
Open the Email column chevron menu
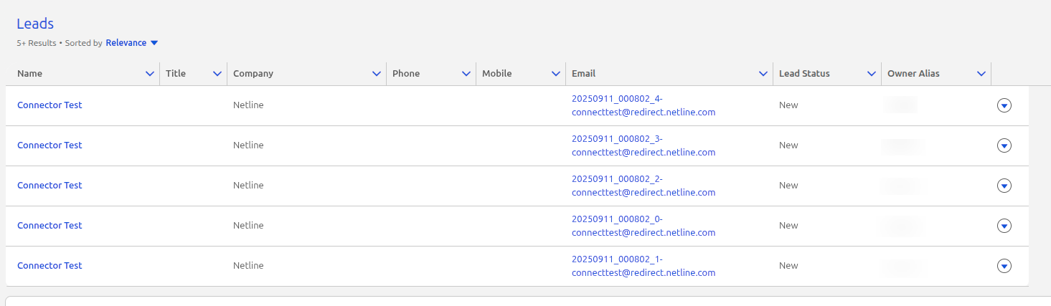763,74
